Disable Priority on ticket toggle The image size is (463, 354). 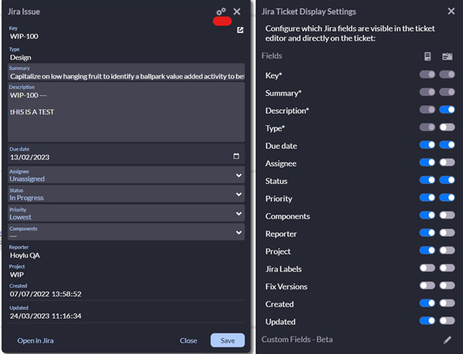(x=447, y=197)
